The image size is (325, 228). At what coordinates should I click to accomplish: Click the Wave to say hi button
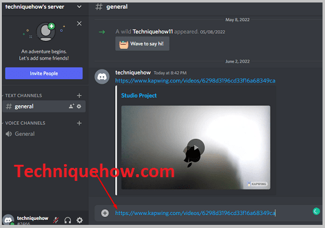[x=142, y=44]
